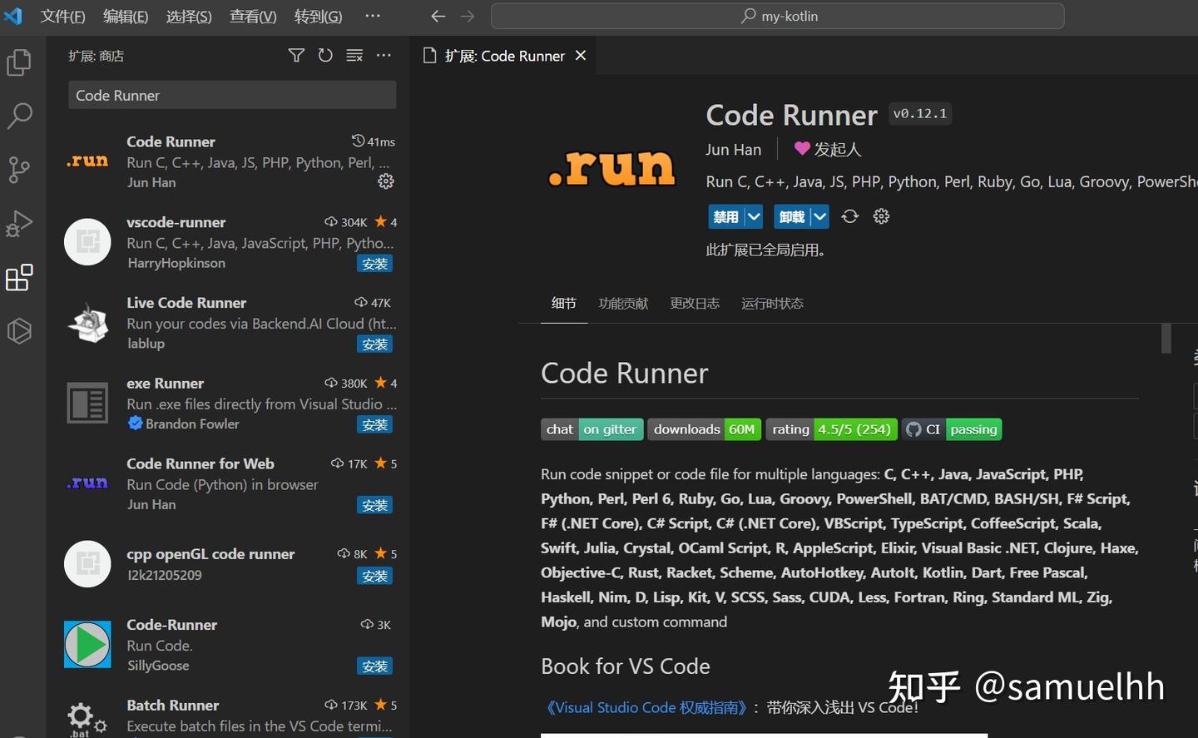This screenshot has width=1198, height=738.
Task: Click the sync extension icon next to 禁用
Action: pyautogui.click(x=849, y=216)
